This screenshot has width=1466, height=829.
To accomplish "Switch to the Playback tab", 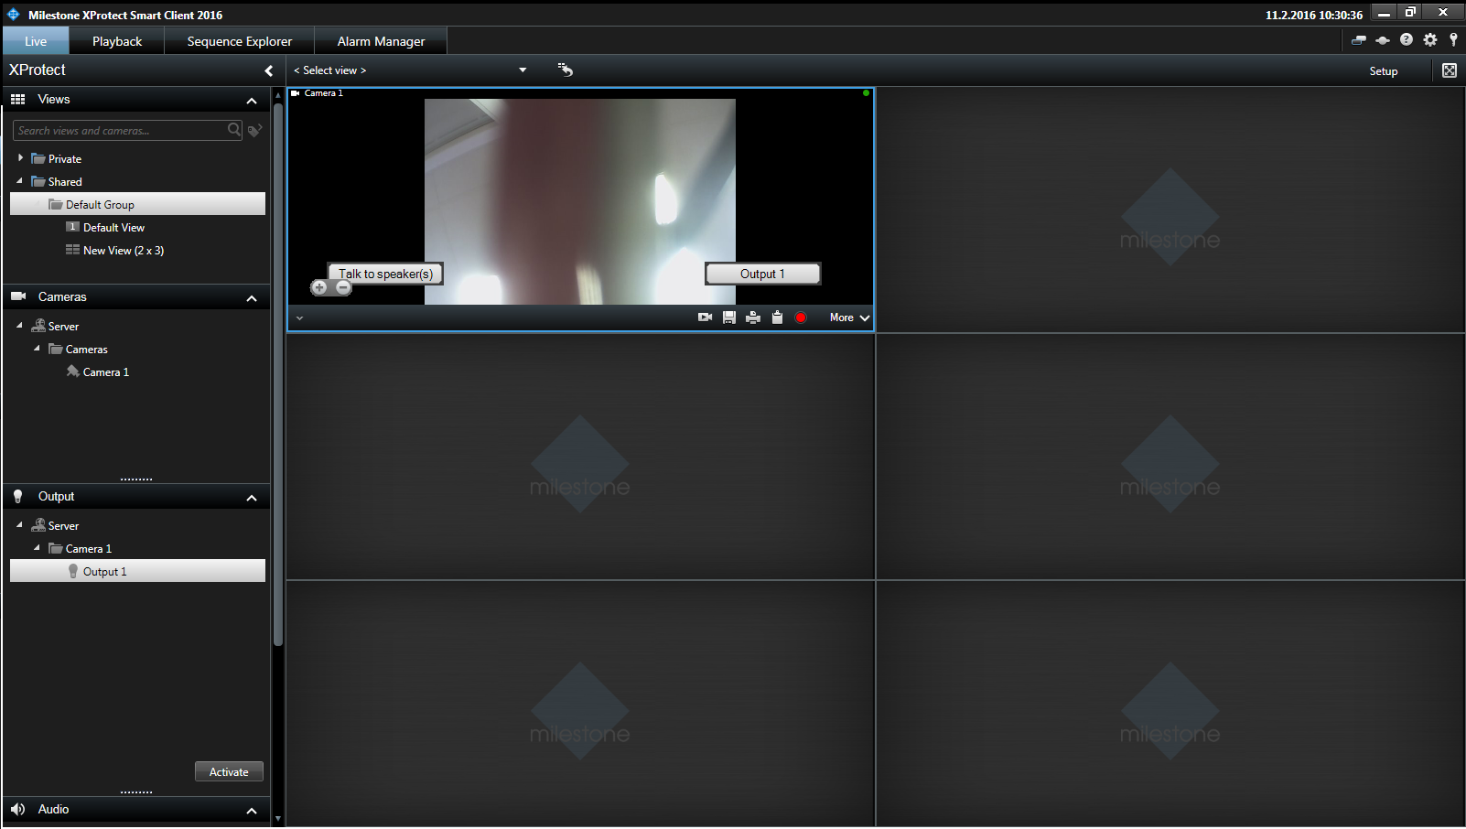I will 117,41.
